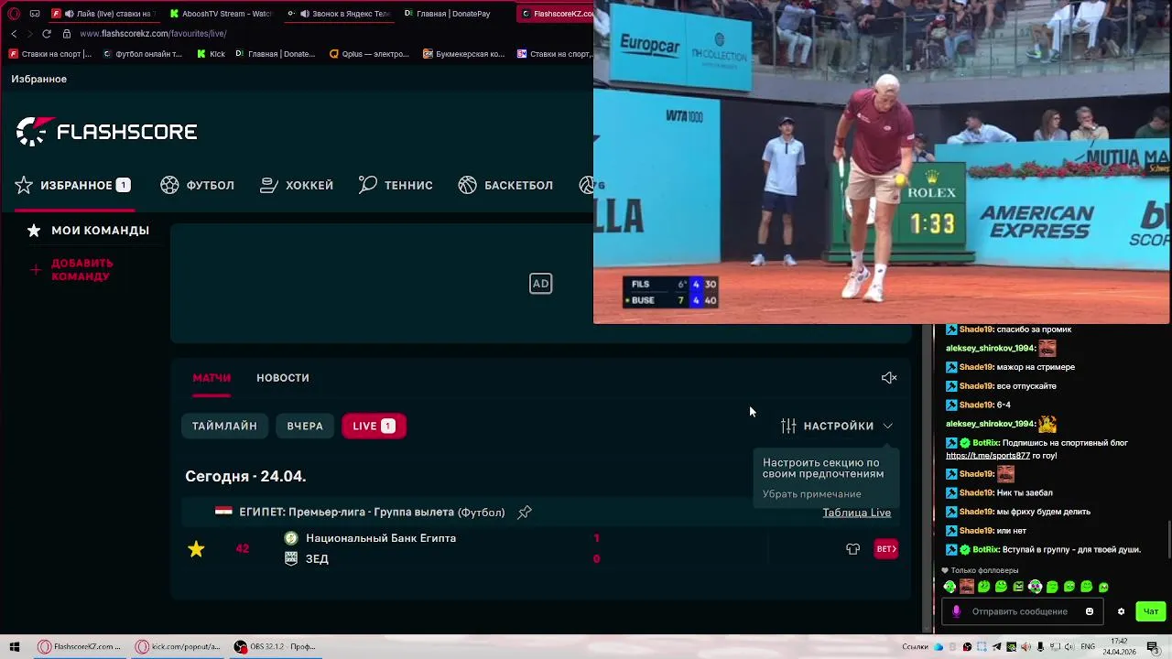1172x659 pixels.
Task: Unstar the Национальный Банк Египта match
Action: [196, 549]
